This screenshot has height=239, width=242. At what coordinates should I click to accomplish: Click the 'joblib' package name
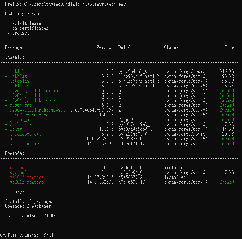point(17,72)
